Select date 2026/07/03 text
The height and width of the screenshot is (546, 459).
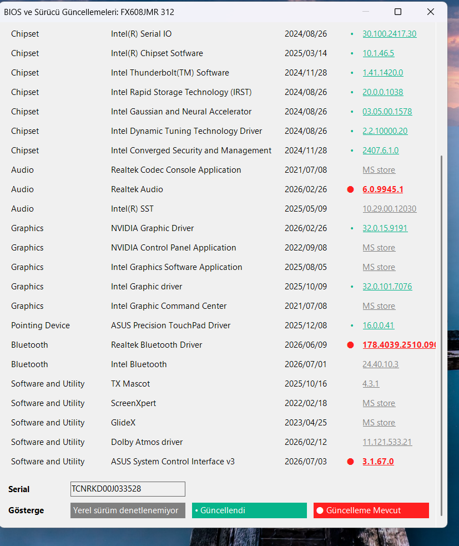[306, 462]
